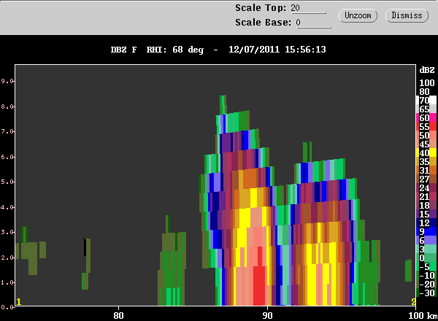438x321 pixels.
Task: Click the timestamp 12/07/2011 15:56:13
Action: coord(277,50)
